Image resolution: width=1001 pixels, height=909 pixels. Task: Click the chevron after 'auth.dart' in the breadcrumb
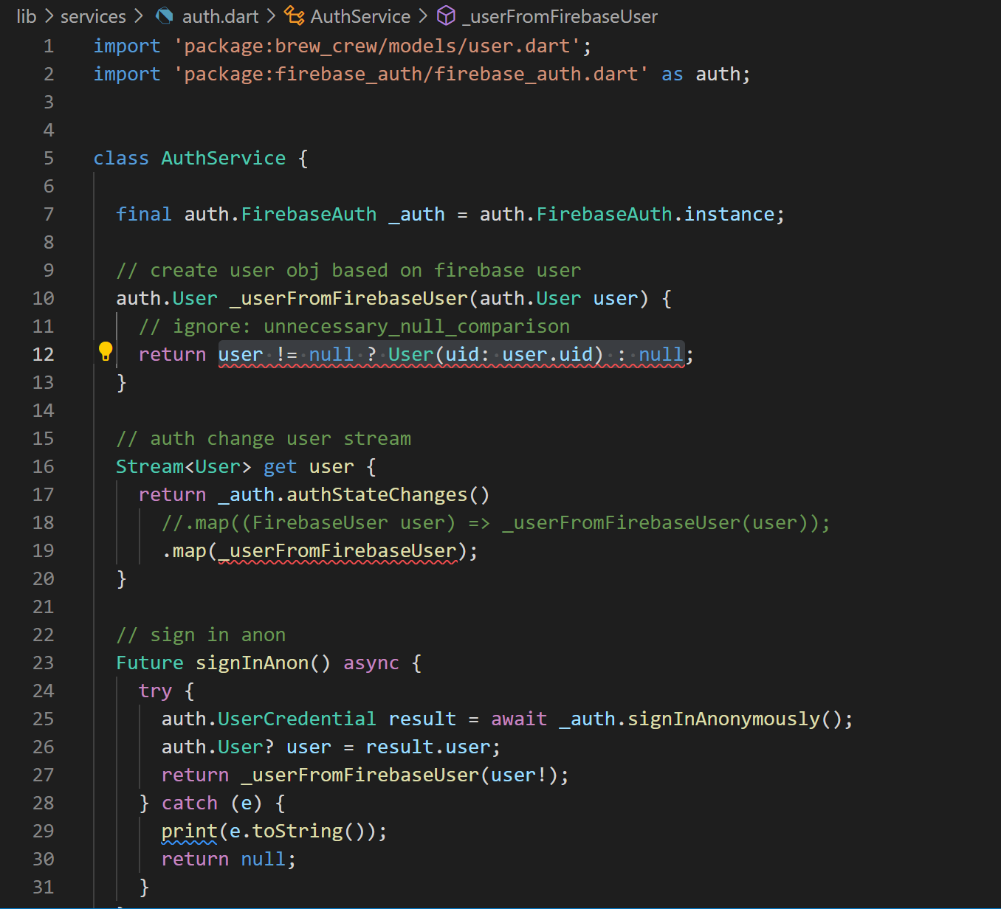(271, 16)
